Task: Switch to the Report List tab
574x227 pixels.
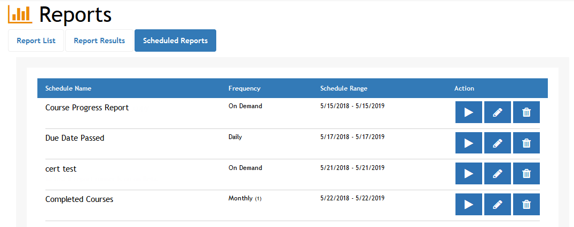Action: coord(36,40)
